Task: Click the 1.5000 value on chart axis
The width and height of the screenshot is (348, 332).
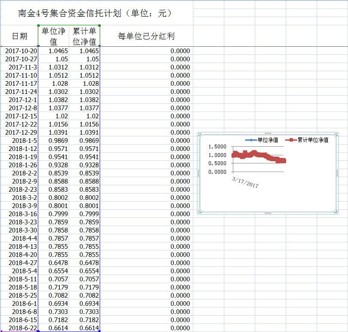Action: (x=217, y=147)
